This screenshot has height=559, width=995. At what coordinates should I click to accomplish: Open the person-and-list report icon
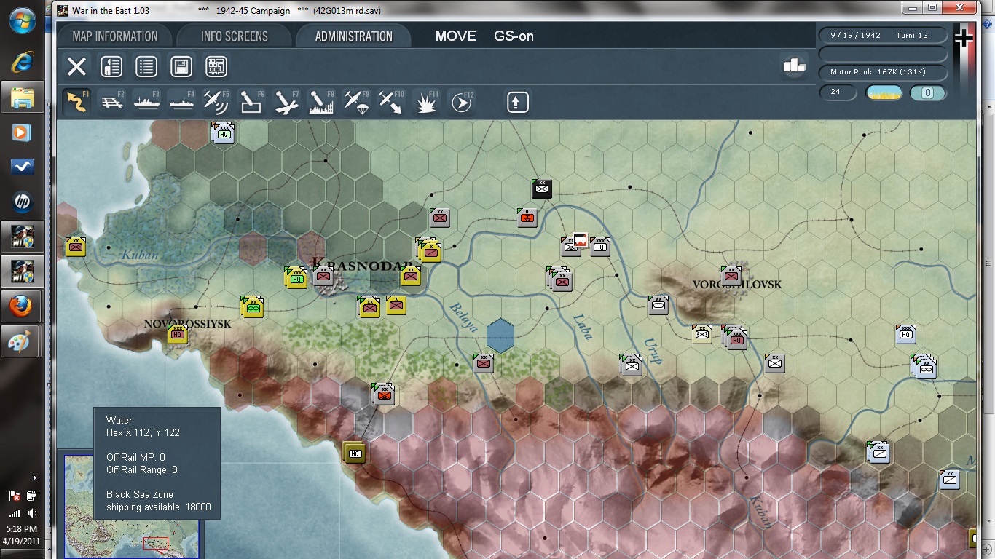coord(111,67)
